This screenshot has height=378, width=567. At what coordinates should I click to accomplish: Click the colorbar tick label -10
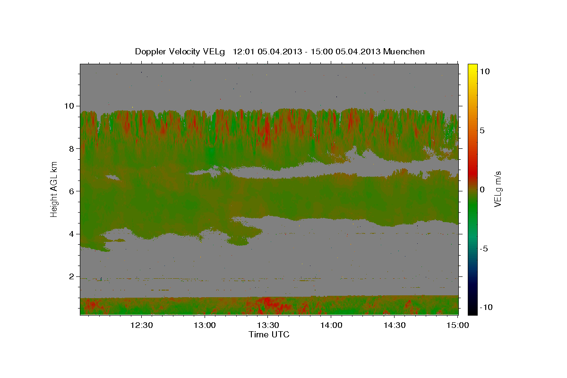487,307
